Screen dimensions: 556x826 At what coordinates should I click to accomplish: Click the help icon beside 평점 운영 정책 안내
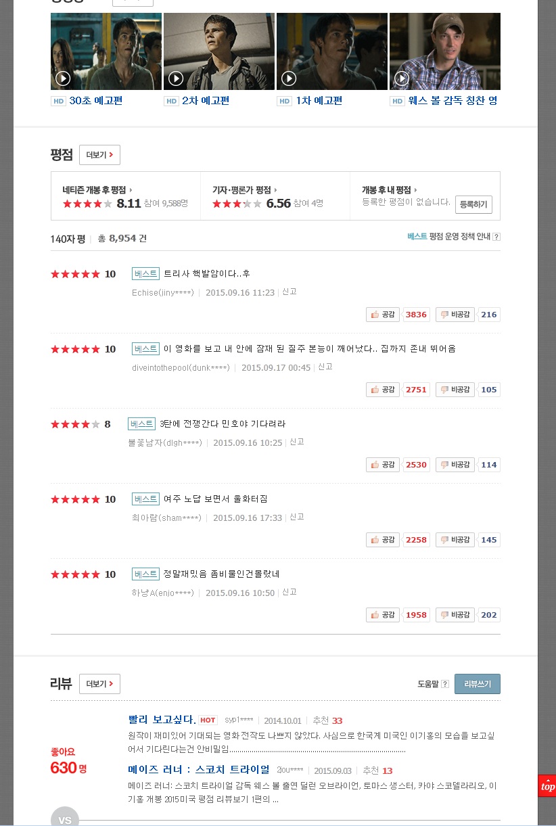click(496, 237)
